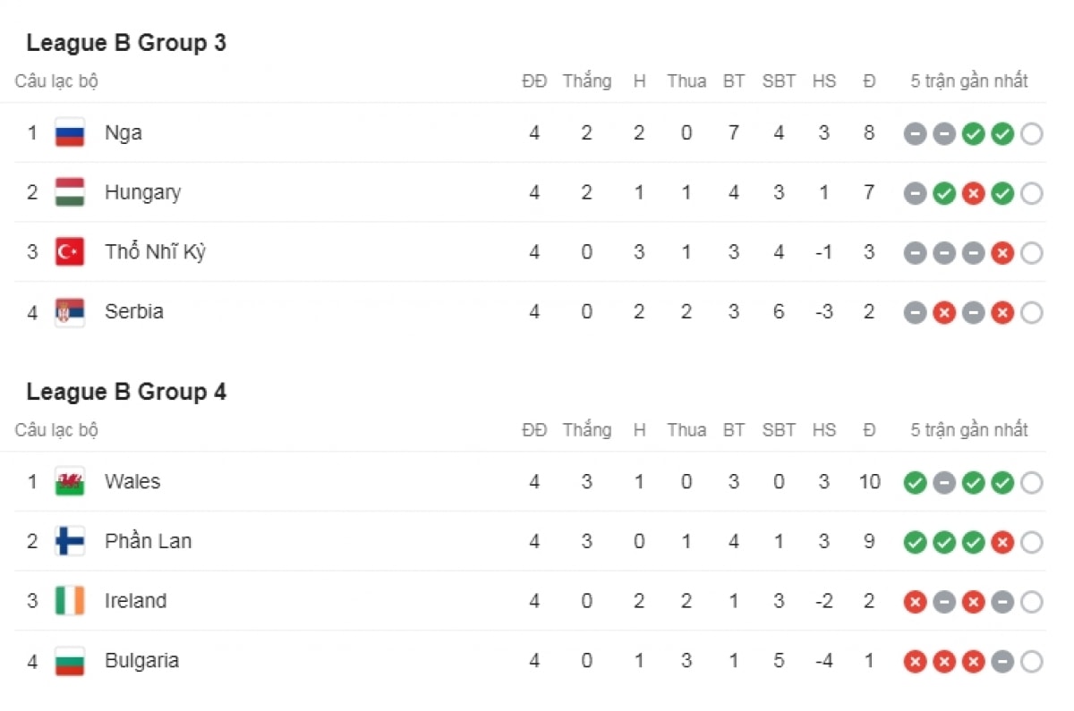
Task: Open the Nga team link
Action: (x=124, y=133)
